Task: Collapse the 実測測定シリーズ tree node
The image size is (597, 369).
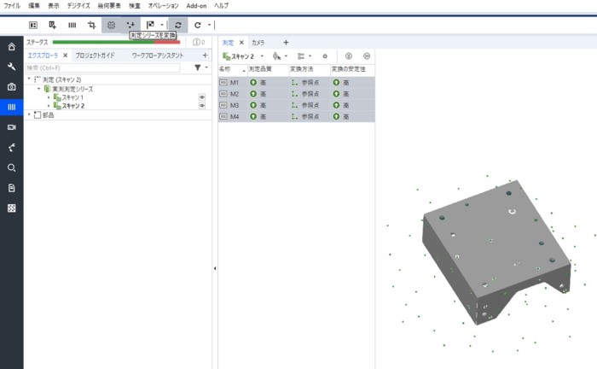Action: click(39, 89)
